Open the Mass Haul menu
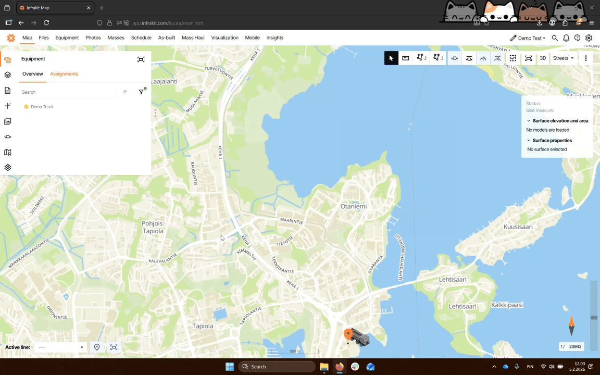600x375 pixels. (193, 37)
